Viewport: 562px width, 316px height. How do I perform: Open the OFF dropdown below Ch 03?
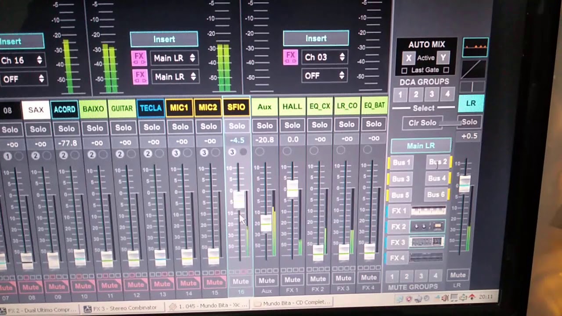(324, 75)
